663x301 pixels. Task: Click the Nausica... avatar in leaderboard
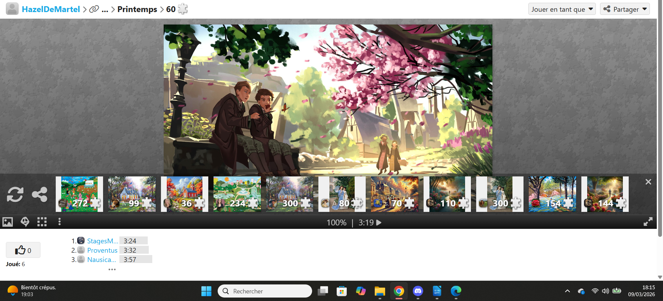tap(81, 259)
